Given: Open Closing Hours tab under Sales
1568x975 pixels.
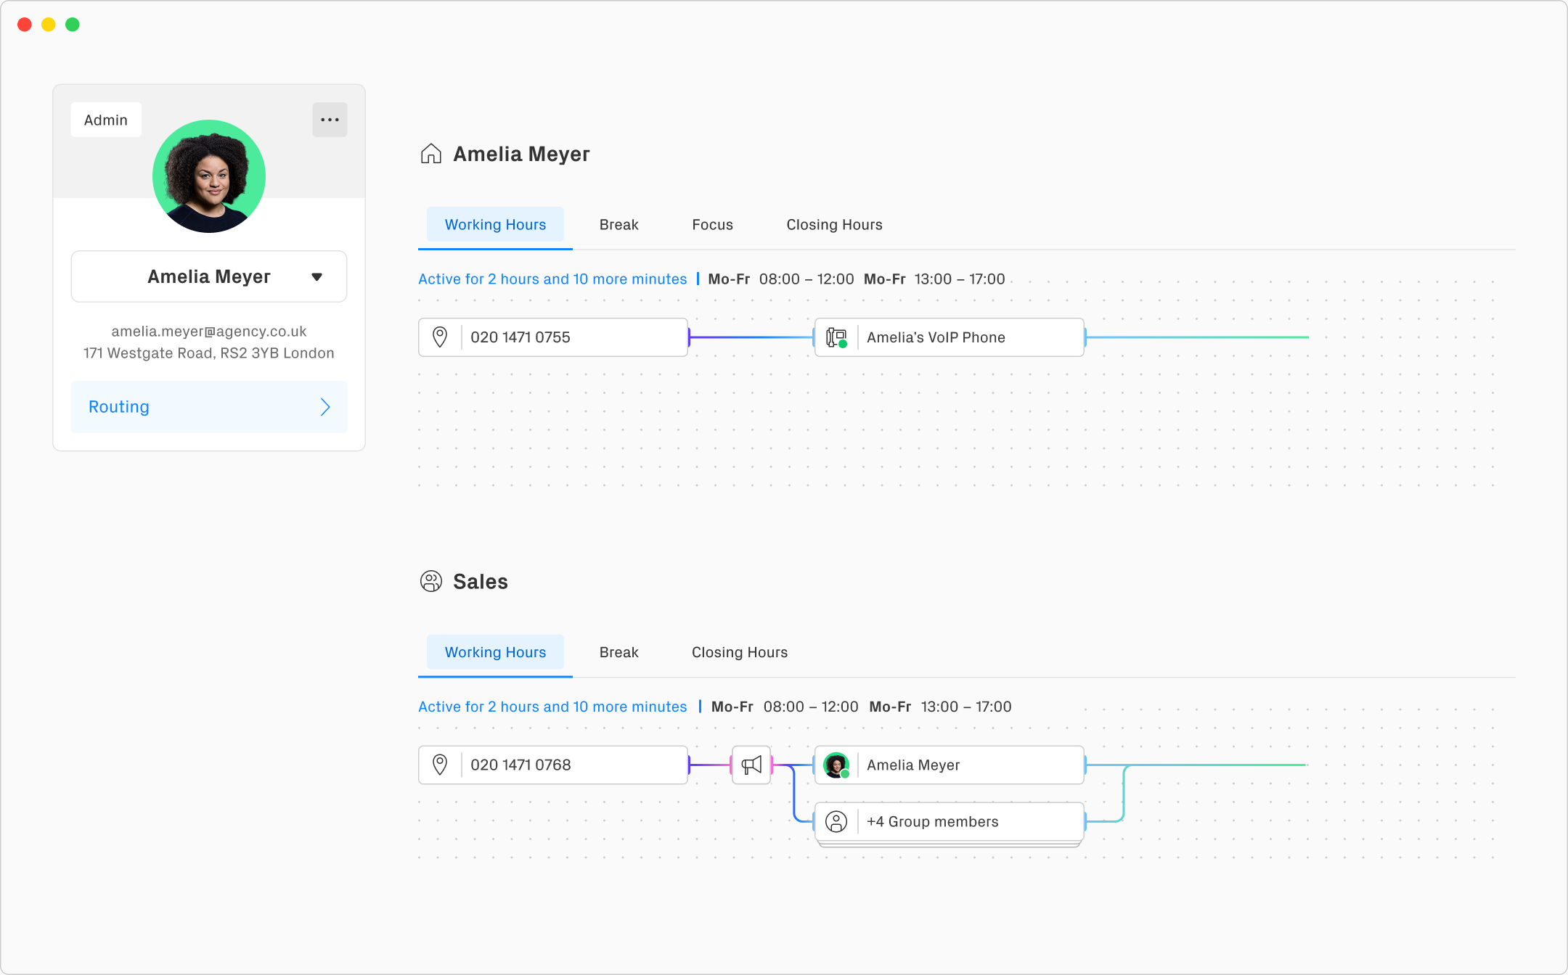Looking at the screenshot, I should tap(740, 652).
